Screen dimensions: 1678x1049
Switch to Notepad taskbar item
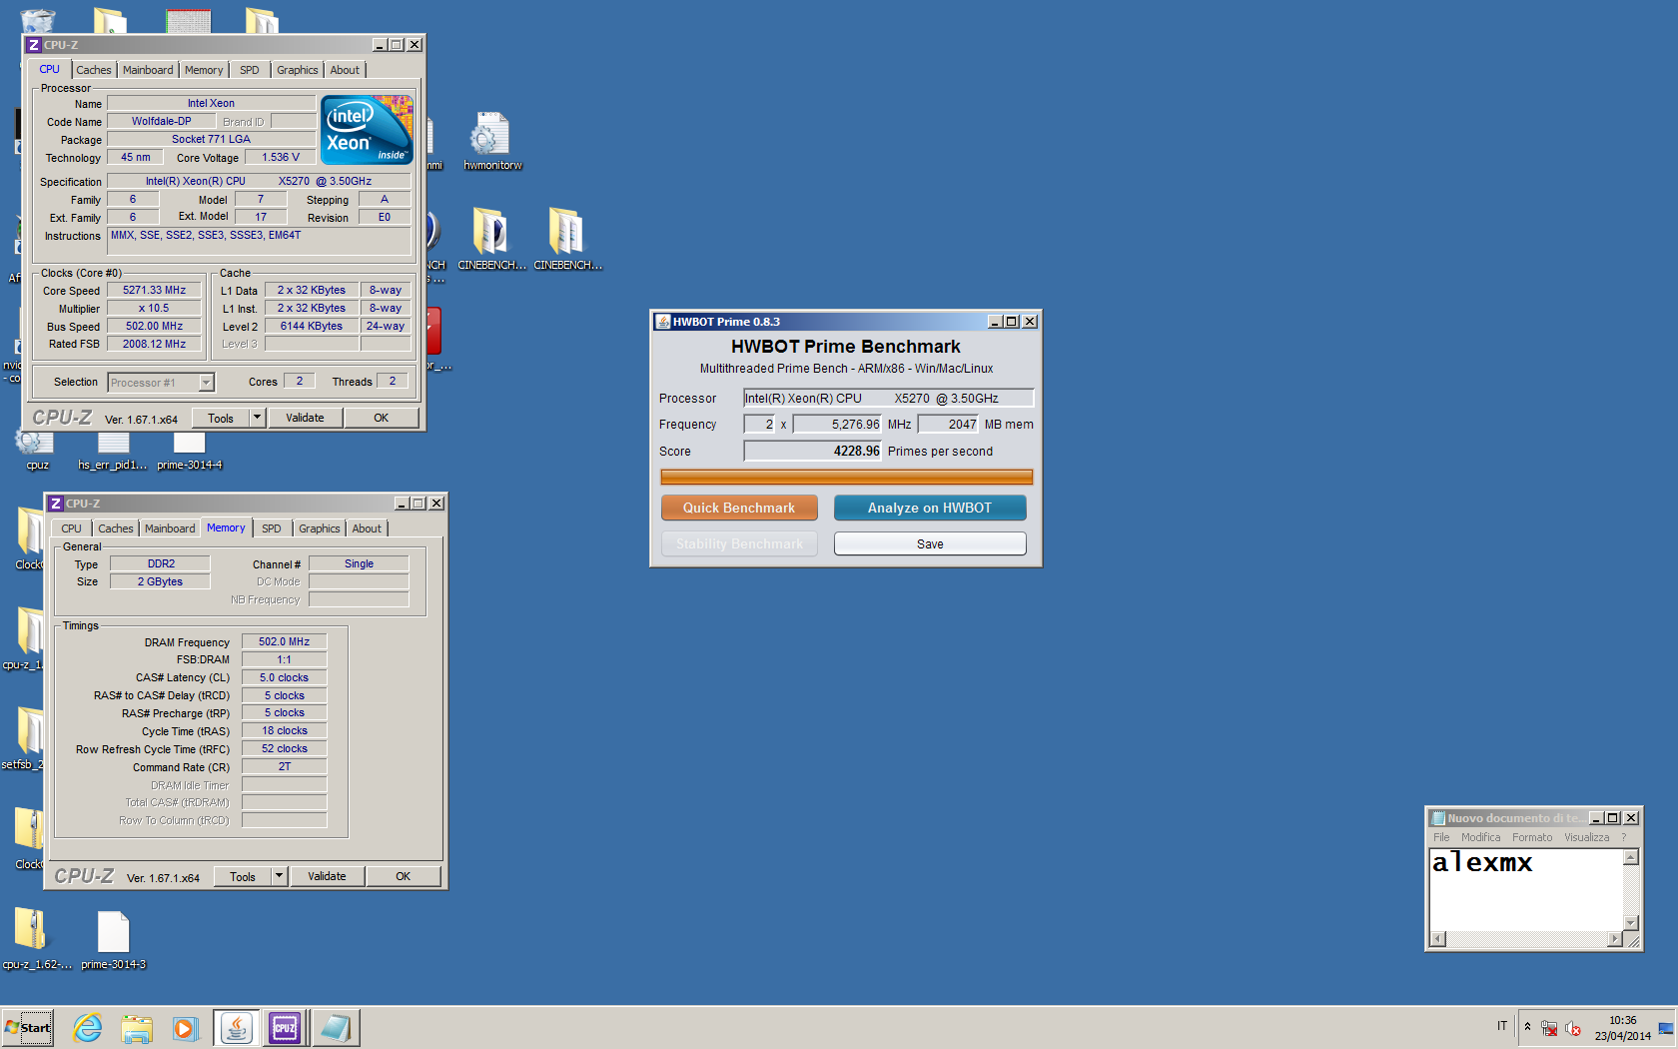pos(335,1028)
